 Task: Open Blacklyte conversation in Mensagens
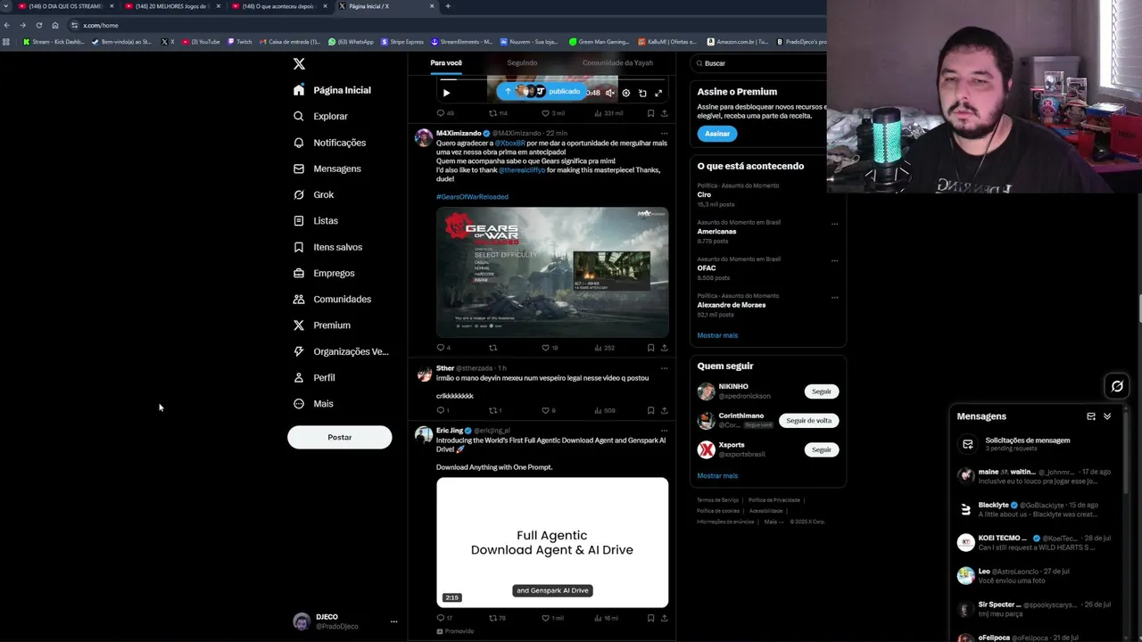coord(1035,509)
